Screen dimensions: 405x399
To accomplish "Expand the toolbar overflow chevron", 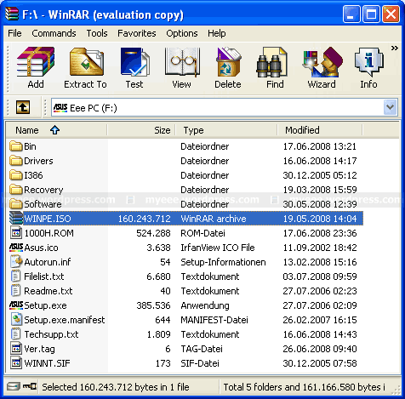I will [394, 48].
